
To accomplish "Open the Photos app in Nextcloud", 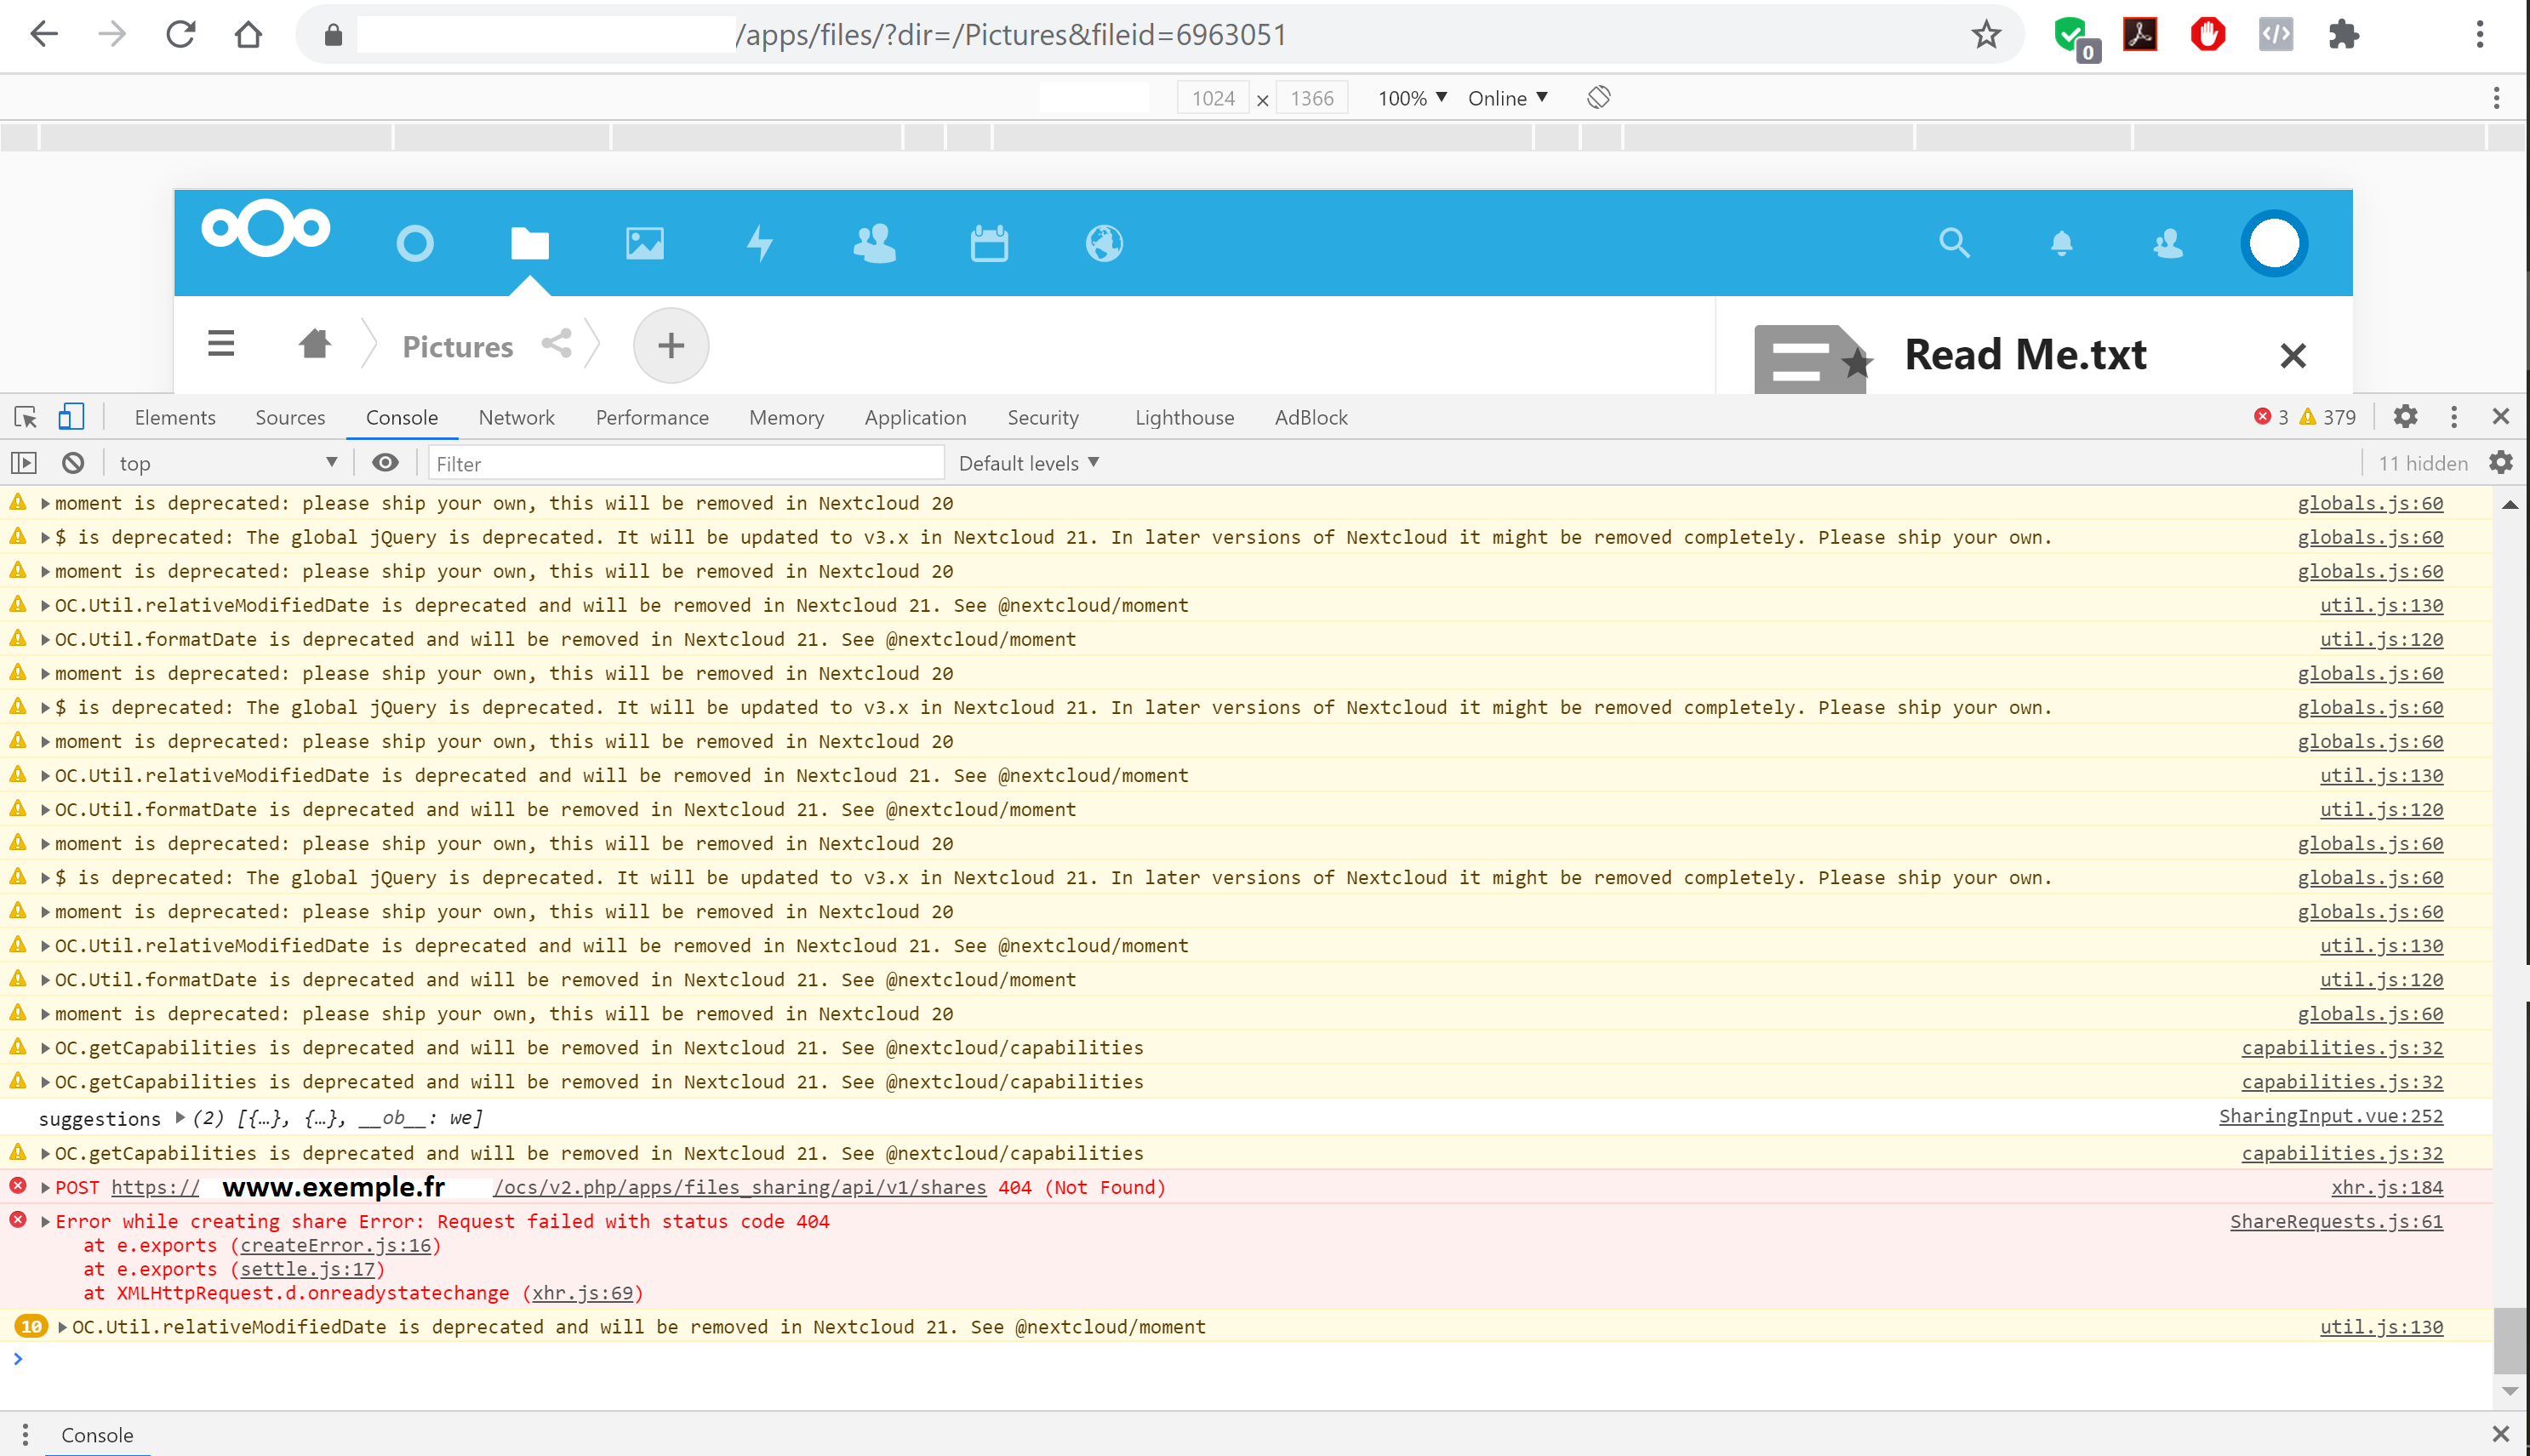I will point(644,243).
